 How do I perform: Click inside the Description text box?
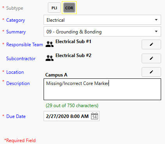(102, 89)
